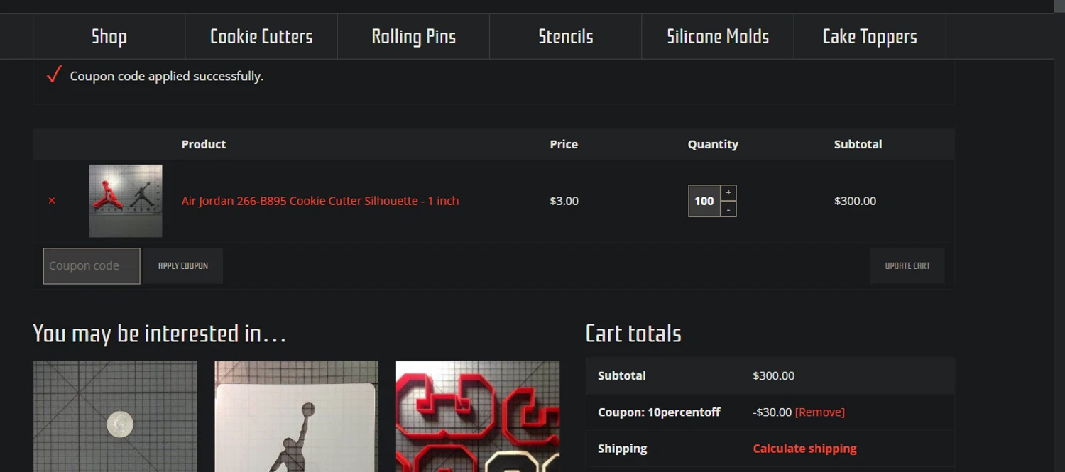Screen dimensions: 1065x472
Task: Open the Cookie Cutters category
Action: 261,36
